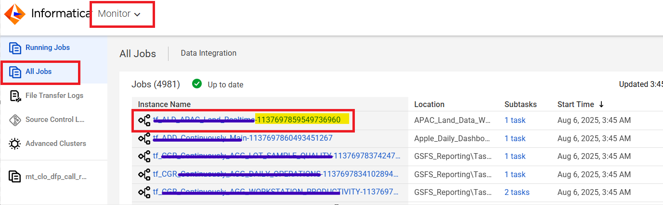Select the Data Integration tab

pyautogui.click(x=208, y=53)
